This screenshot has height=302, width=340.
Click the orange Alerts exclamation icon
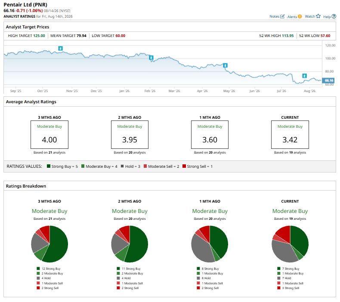pyautogui.click(x=300, y=16)
